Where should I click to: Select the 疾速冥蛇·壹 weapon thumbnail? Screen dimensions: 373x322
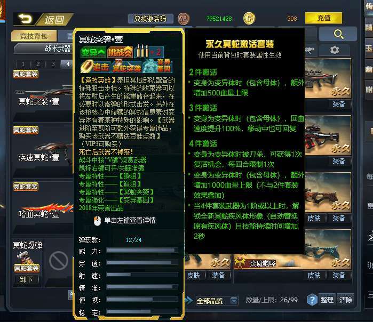[x=43, y=150]
